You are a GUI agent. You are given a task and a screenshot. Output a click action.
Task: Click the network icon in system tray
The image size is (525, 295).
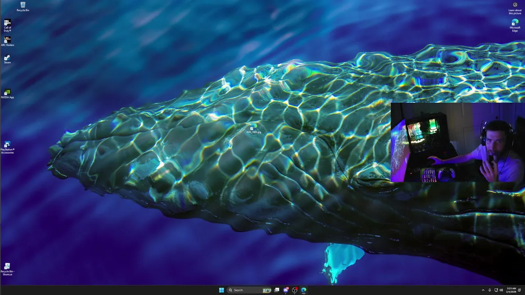(496, 290)
